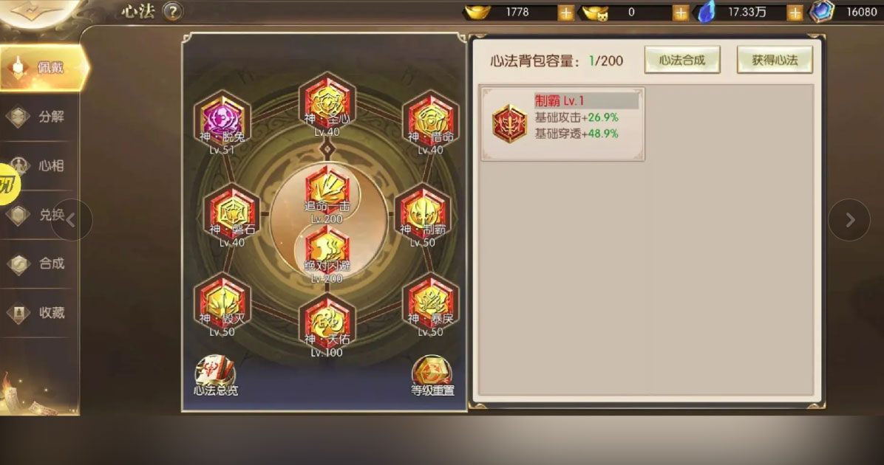The width and height of the screenshot is (884, 465).
Task: Select the 绝对闪避 Lv.200 center icon
Action: [x=327, y=252]
